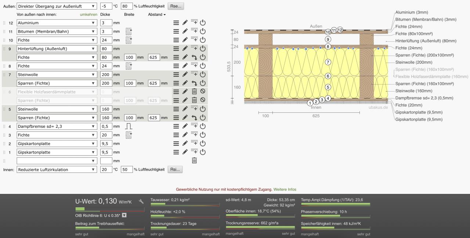
Task: Disable layer 7 Steinwolle with its power icon
Action: pos(203,75)
